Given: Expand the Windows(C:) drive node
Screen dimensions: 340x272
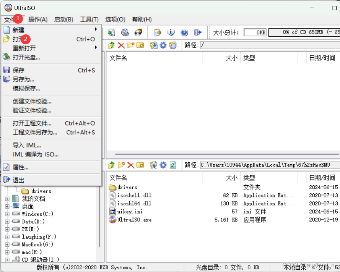Looking at the screenshot, I should 7,214.
